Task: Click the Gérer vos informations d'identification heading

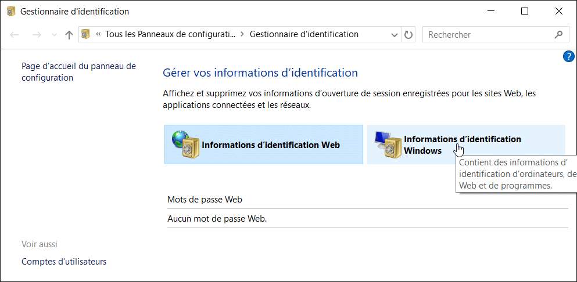Action: pyautogui.click(x=260, y=73)
